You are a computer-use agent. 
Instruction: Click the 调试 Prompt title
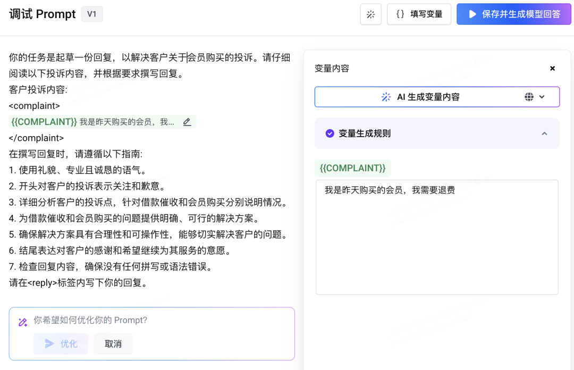click(42, 14)
